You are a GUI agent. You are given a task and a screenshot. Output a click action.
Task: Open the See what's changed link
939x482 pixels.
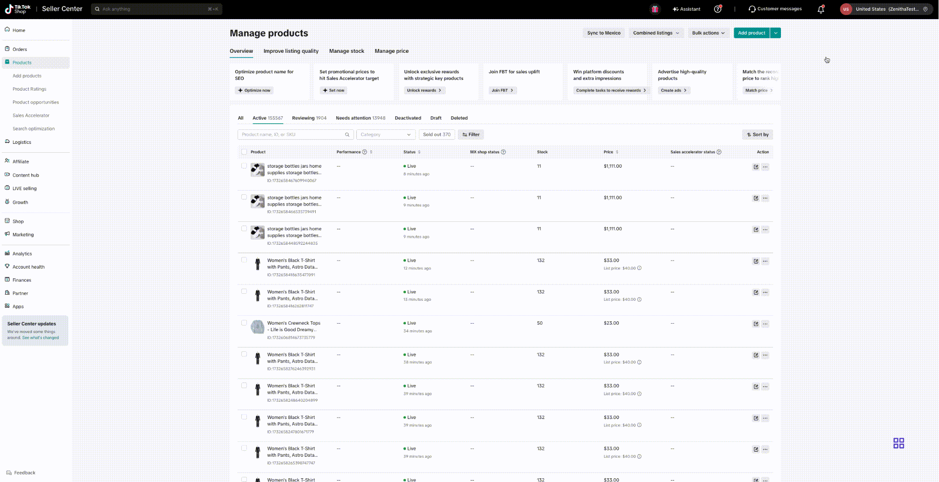point(40,338)
